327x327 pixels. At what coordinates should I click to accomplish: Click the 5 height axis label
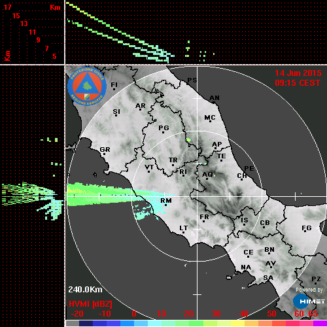point(54,56)
